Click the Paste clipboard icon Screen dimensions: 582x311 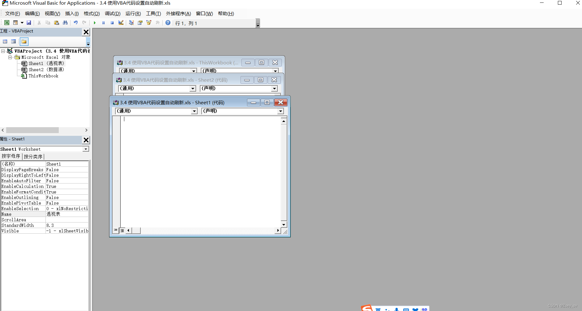click(56, 23)
